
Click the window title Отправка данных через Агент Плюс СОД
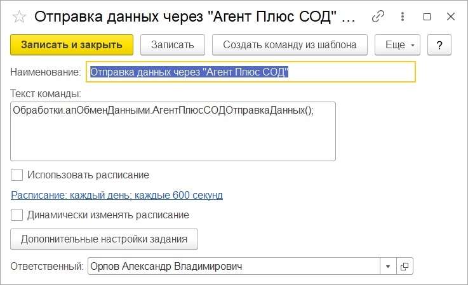(x=194, y=17)
